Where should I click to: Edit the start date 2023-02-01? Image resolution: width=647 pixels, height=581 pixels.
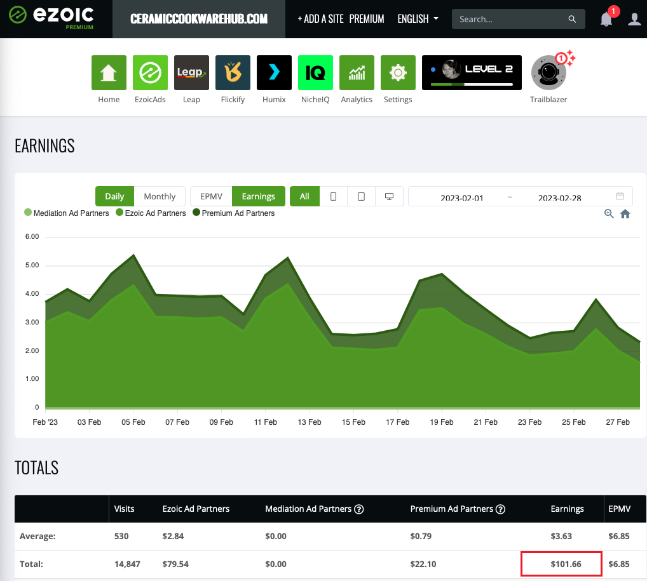tap(461, 198)
